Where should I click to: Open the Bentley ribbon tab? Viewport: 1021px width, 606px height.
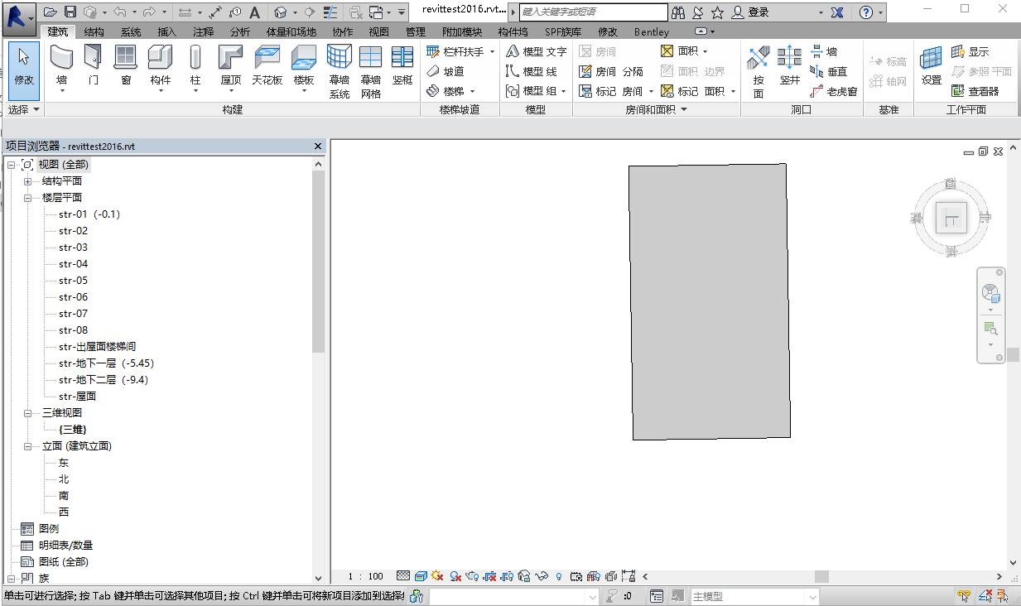[x=652, y=31]
